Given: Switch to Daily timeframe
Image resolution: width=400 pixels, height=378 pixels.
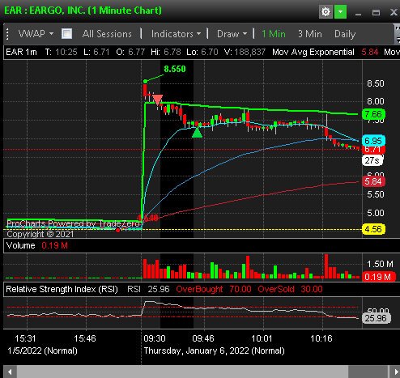Looking at the screenshot, I should [x=345, y=34].
